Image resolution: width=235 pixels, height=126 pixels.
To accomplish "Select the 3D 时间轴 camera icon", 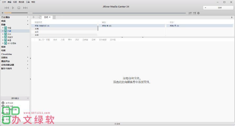I will coord(6,43).
